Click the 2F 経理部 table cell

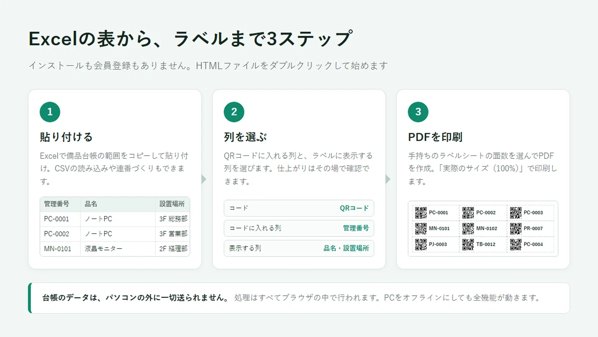(172, 249)
